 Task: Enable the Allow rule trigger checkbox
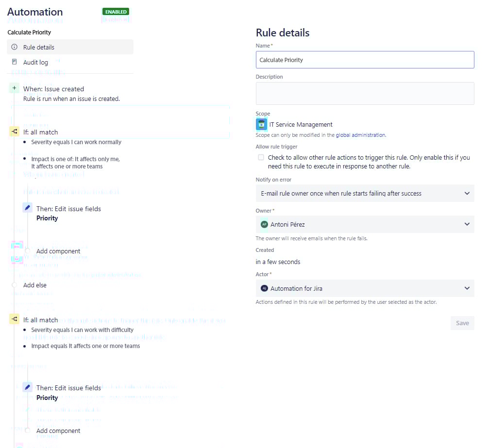pyautogui.click(x=261, y=157)
